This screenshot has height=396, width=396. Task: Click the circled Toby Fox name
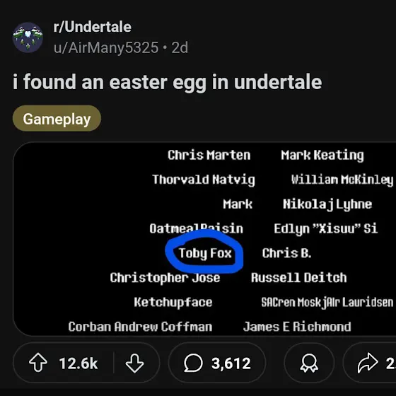pyautogui.click(x=205, y=253)
